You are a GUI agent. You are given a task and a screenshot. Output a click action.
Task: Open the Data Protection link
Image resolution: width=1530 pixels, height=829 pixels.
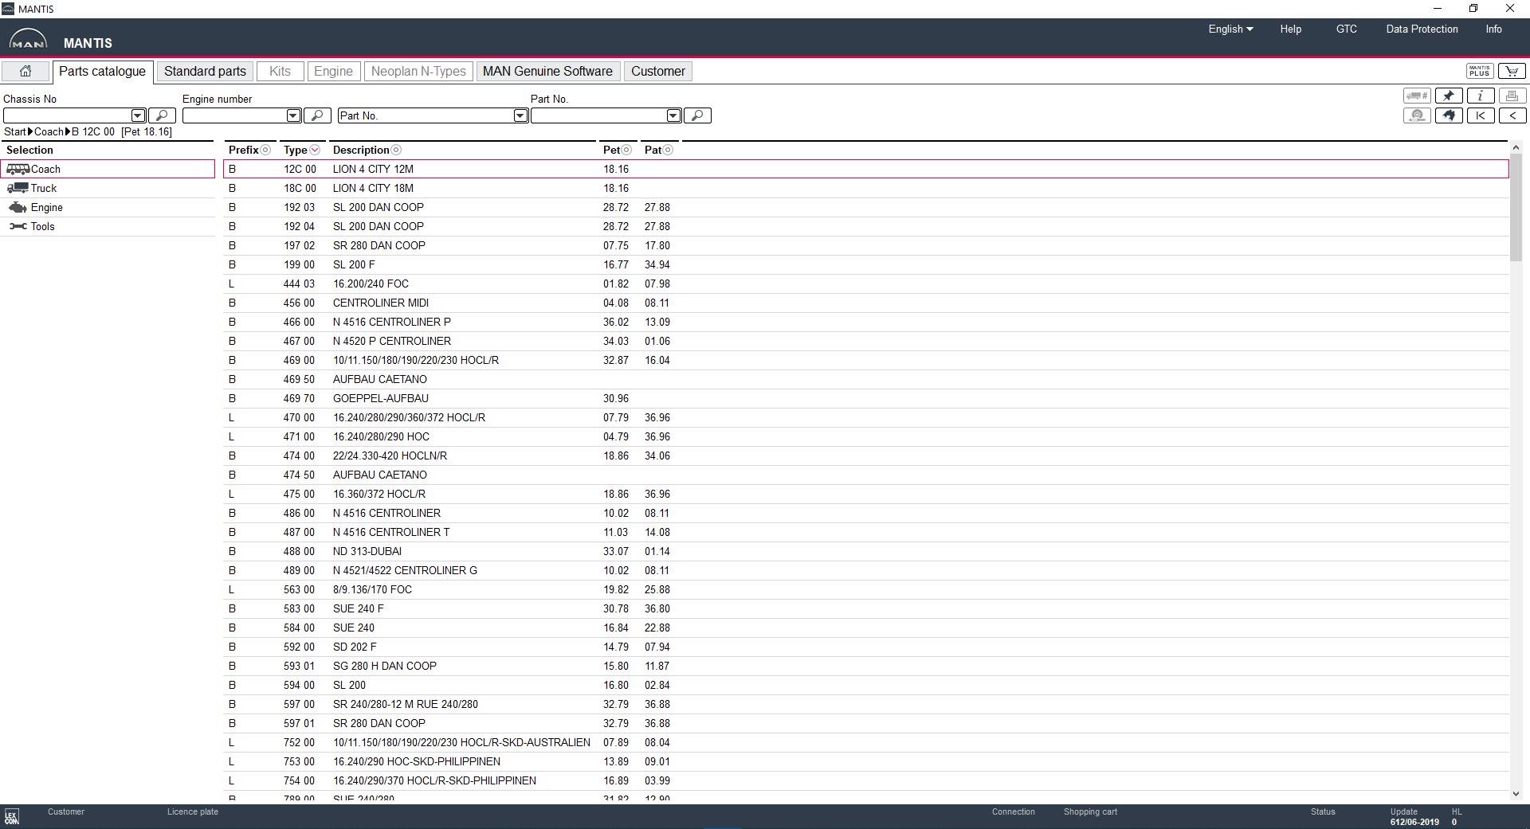(1422, 29)
